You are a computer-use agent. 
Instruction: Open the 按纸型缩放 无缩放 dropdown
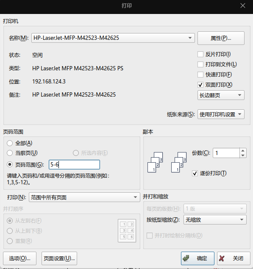(215, 220)
